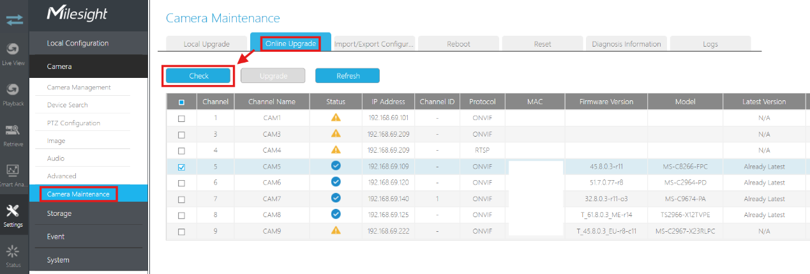Switch to Logs tab
810x274 pixels.
(x=710, y=44)
